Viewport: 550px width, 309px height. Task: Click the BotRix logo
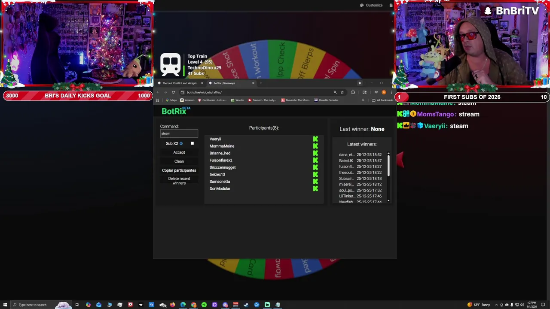pyautogui.click(x=176, y=111)
